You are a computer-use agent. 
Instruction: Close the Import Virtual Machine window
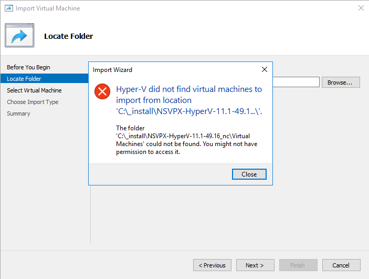[x=361, y=8]
